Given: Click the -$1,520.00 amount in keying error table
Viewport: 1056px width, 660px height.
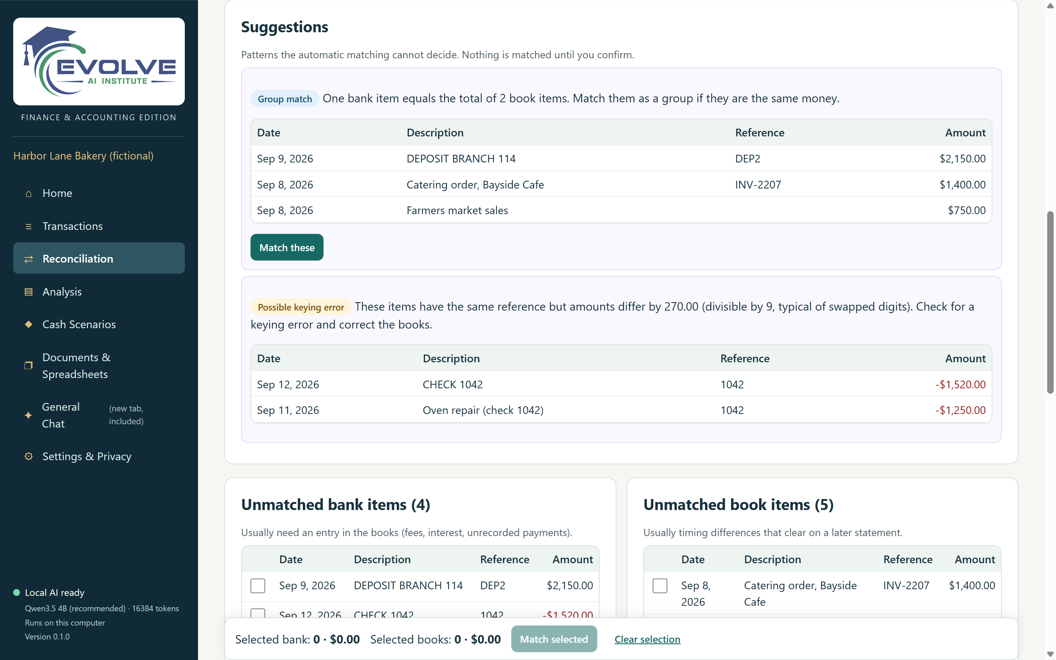Looking at the screenshot, I should pyautogui.click(x=960, y=385).
